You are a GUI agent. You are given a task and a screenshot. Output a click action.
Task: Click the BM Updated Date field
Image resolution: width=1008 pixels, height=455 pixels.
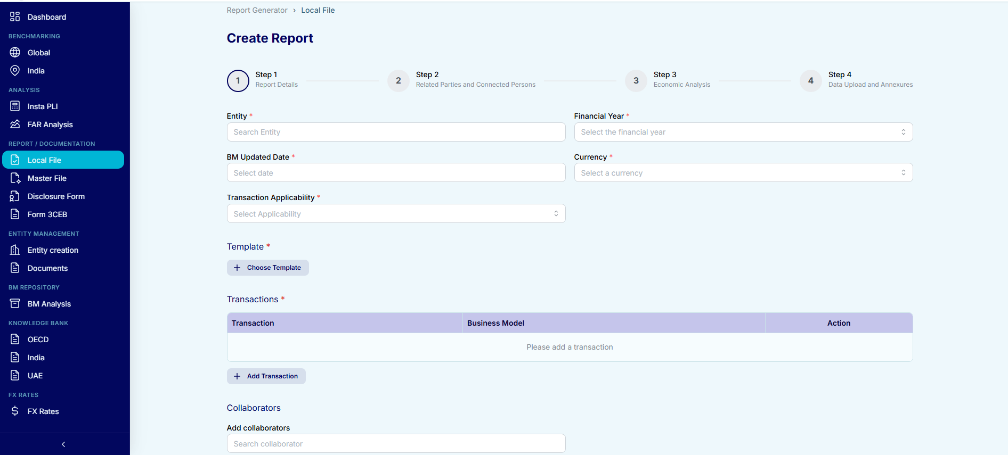(396, 172)
